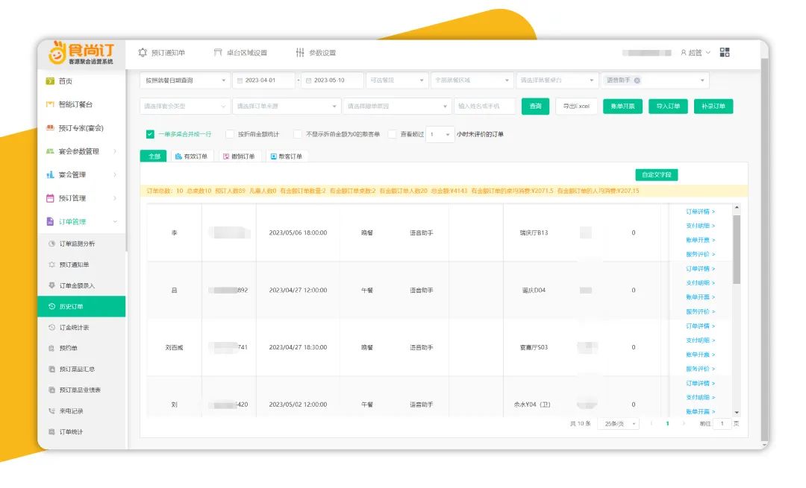The height and width of the screenshot is (488, 806).
Task: Click the order table's vertical scrollbar thumb
Action: (x=737, y=250)
